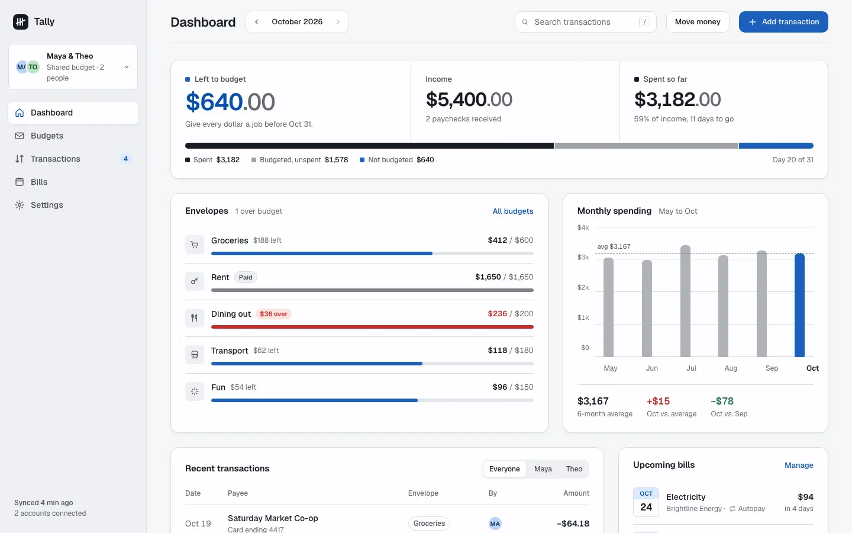Click the Groceries cart icon
The image size is (852, 533).
point(195,245)
